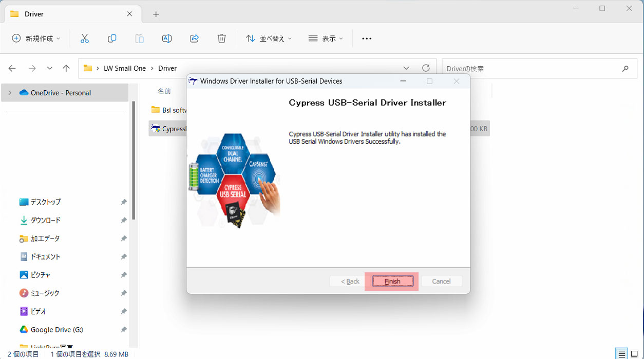Expand the OneDrive - Personal tree node
The height and width of the screenshot is (359, 644).
click(10, 93)
